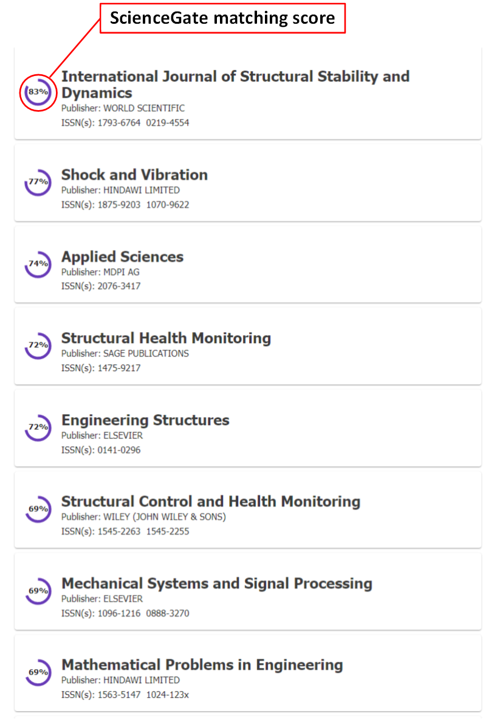Screen dimensions: 494x719
Task: Open International Journal of Structural Stability and Dynamics
Action: (236, 85)
